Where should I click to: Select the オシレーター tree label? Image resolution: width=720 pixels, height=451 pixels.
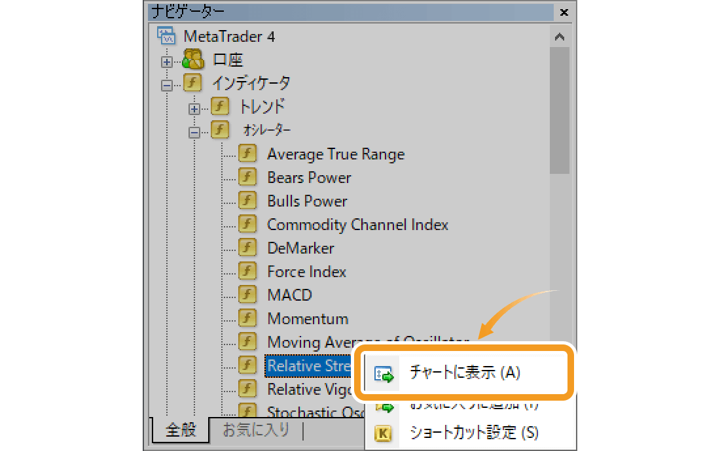[267, 130]
